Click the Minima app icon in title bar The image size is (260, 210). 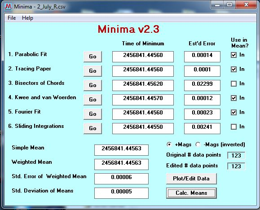[x=8, y=7]
